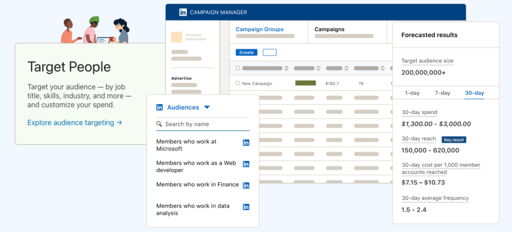Check the New Campaign row checkbox
512x232 pixels.
coord(238,83)
